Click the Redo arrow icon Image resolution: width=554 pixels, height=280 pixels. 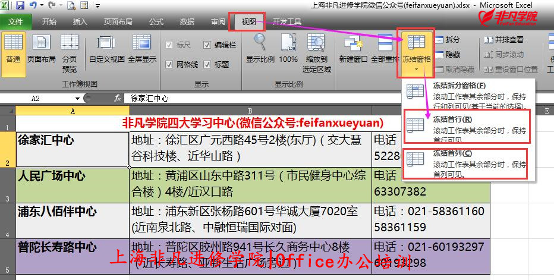pyautogui.click(x=52, y=5)
